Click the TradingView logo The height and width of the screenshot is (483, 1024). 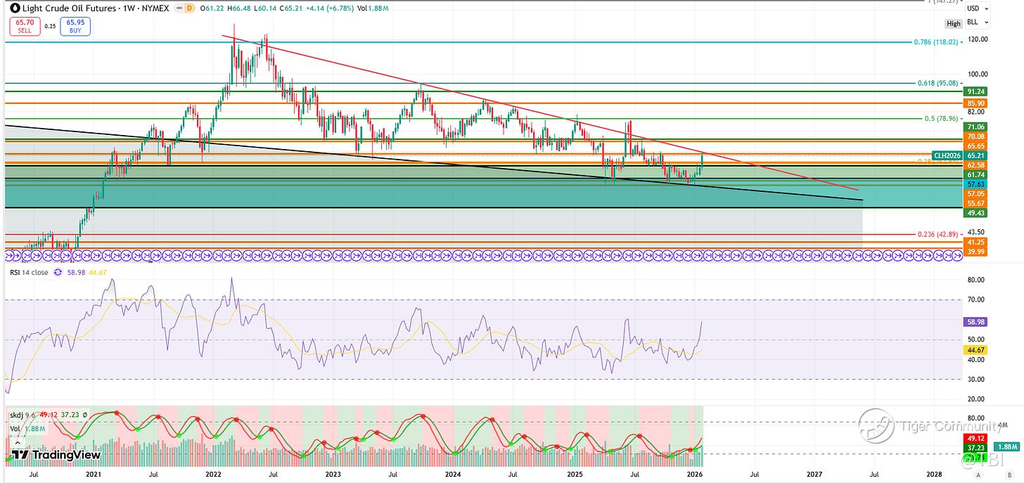click(x=56, y=455)
